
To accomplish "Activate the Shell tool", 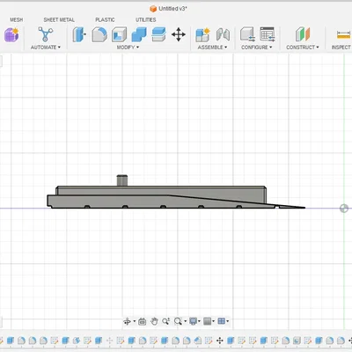I will click(120, 34).
